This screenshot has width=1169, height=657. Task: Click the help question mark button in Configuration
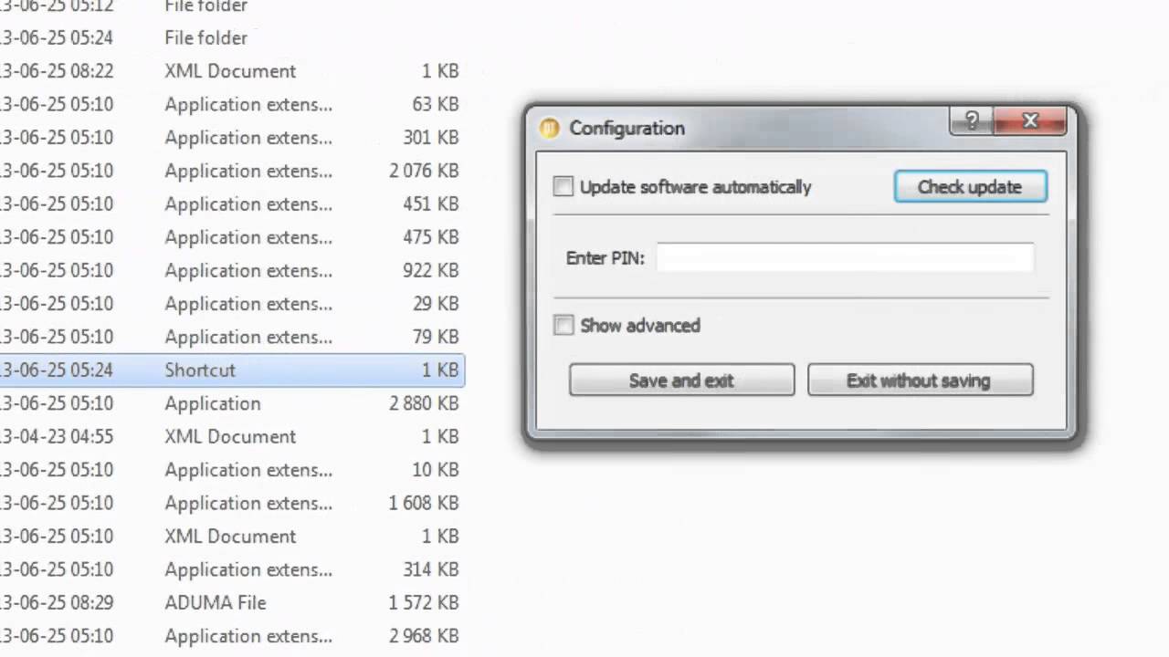click(972, 120)
